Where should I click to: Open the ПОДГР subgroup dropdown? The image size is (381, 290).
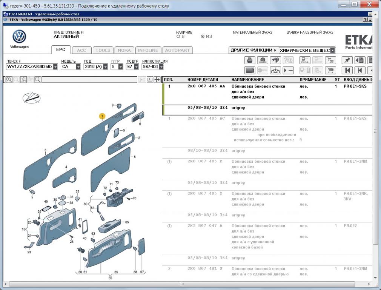click(136, 67)
